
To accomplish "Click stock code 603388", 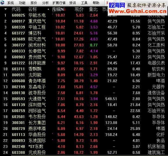I will click(18, 152).
